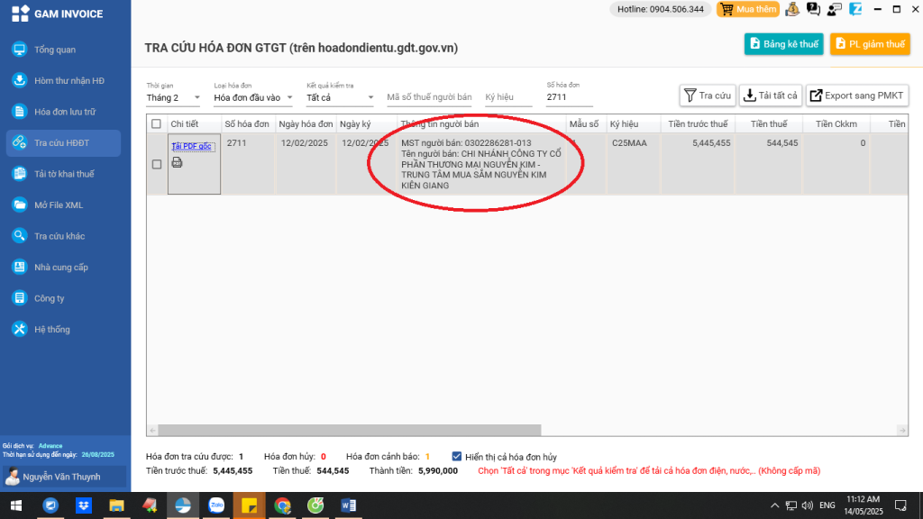The height and width of the screenshot is (519, 923).
Task: Focus the Mã số thuế người bán field
Action: 429,97
